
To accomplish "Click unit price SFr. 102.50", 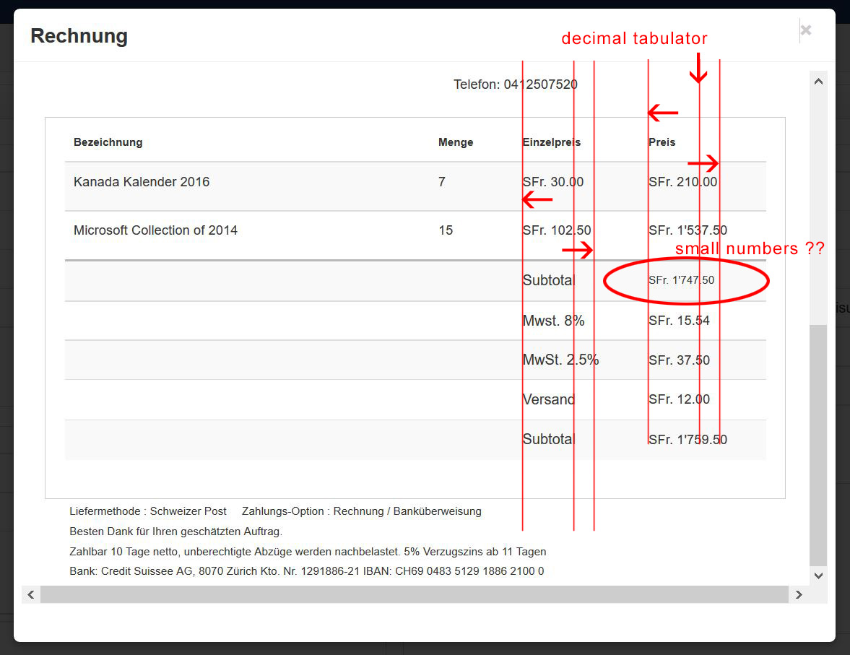I will 557,230.
